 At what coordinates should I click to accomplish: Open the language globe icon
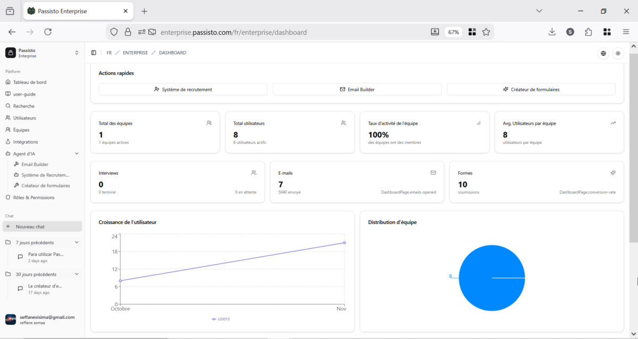coord(603,53)
